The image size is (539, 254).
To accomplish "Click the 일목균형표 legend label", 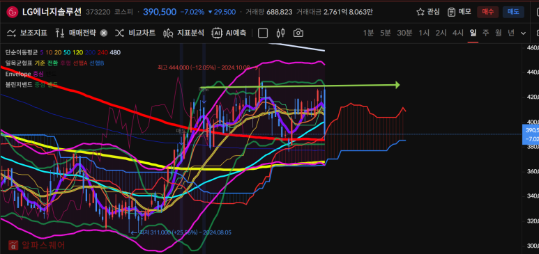I will point(19,63).
